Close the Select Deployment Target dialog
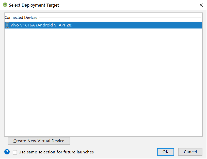Screen dimensions: 207x159 pos(201,5)
